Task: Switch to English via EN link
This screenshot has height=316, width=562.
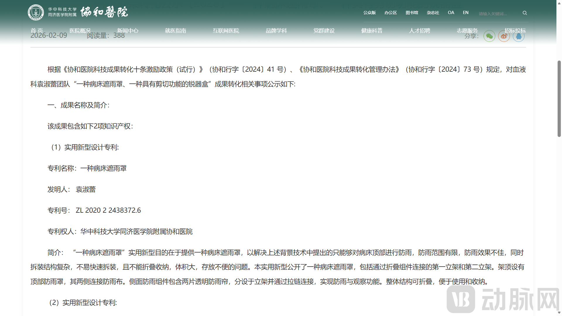Action: pyautogui.click(x=465, y=13)
